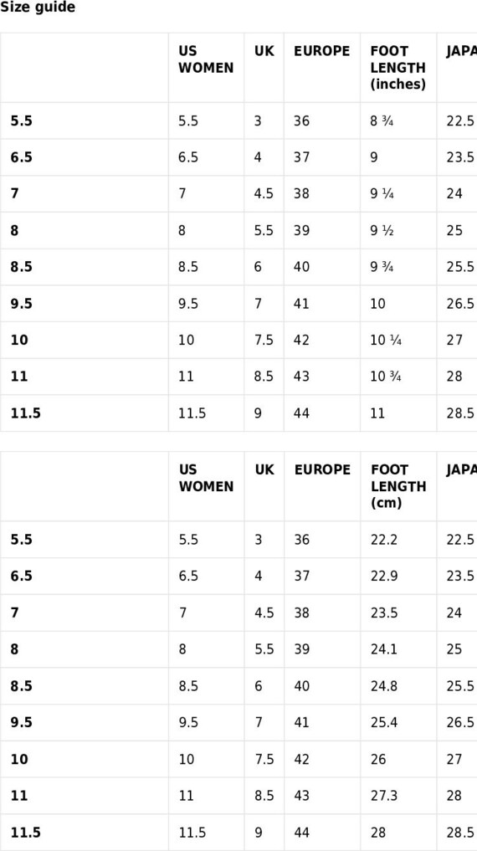Image resolution: width=477 pixels, height=851 pixels.
Task: Select Europe size 44 in cm table
Action: [302, 833]
